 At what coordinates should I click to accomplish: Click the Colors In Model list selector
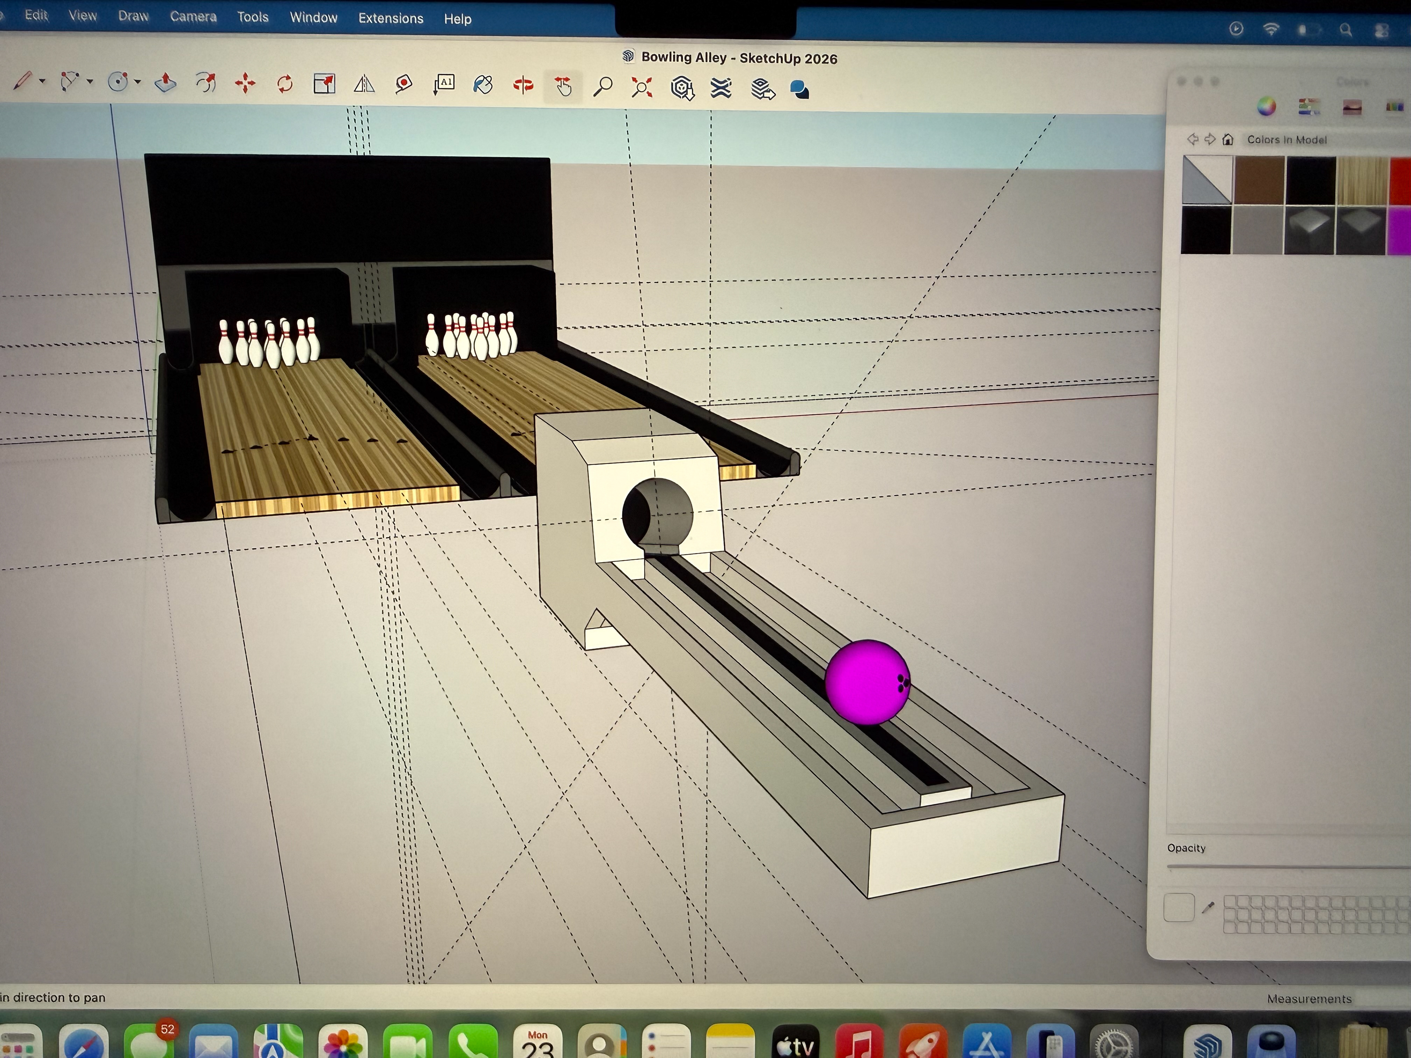(1286, 140)
